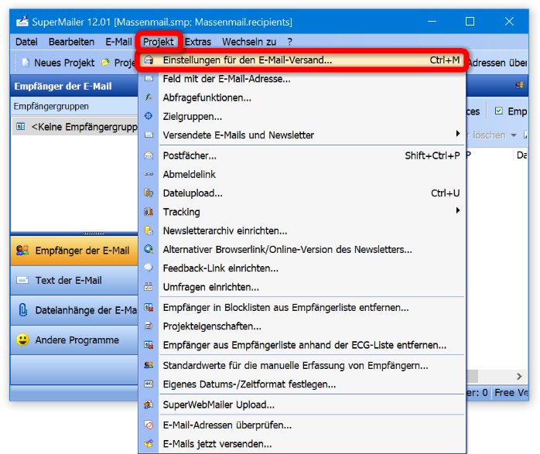The height and width of the screenshot is (454, 540).
Task: Click the icon beside Projekteigenschaften
Action: 149,326
